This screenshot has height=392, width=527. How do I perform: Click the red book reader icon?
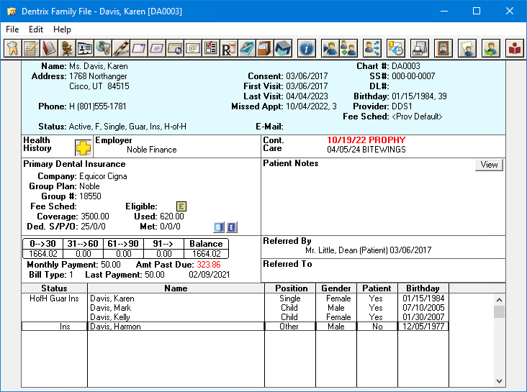pyautogui.click(x=514, y=48)
